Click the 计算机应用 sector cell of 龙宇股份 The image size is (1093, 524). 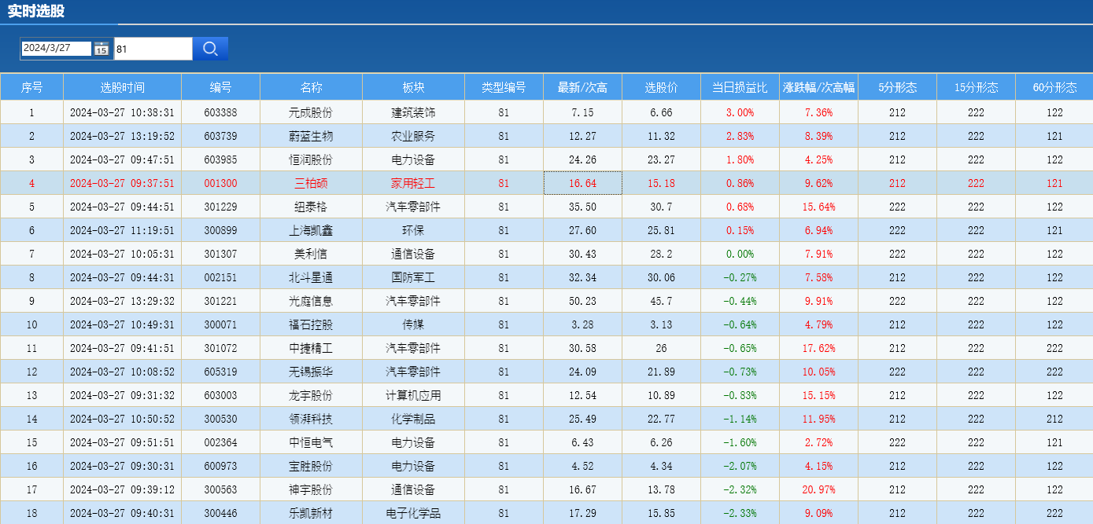tap(413, 395)
